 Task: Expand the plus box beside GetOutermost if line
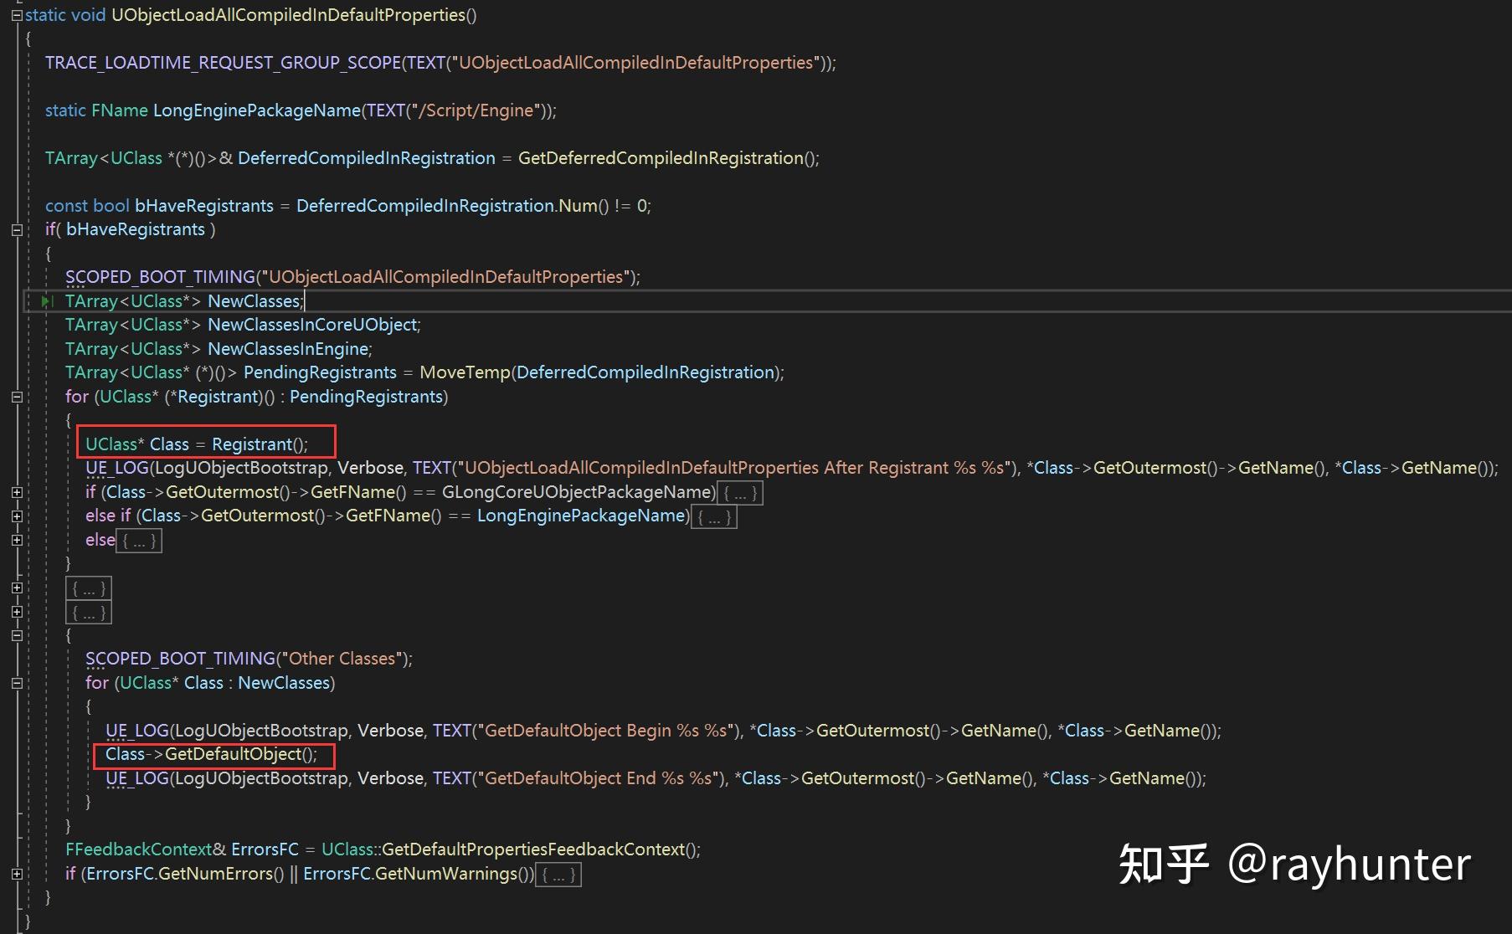click(17, 494)
